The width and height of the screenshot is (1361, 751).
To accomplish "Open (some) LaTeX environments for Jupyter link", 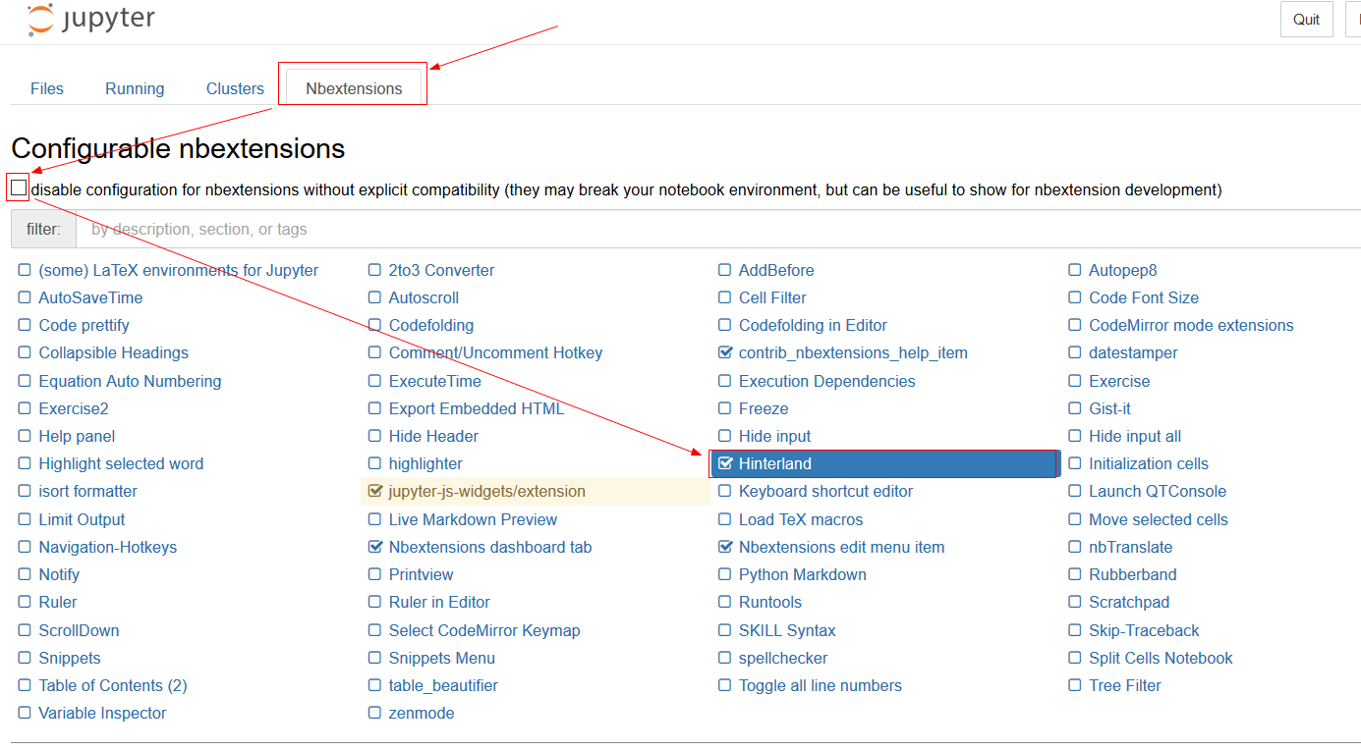I will click(x=179, y=270).
